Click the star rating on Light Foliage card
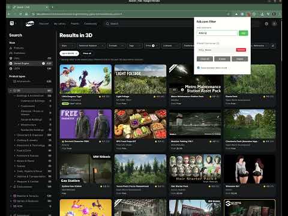 click(x=155, y=97)
